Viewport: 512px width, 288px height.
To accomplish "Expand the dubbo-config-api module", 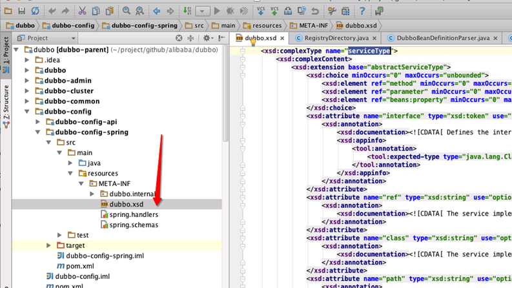I will click(x=38, y=122).
